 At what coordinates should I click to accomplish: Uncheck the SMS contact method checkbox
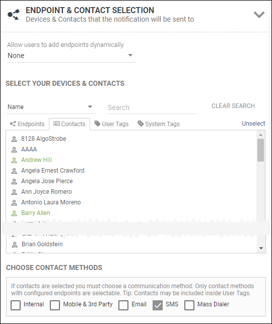[x=158, y=305]
